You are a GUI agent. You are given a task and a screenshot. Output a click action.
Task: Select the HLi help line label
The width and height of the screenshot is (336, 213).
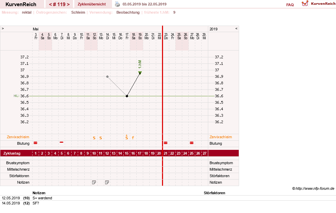coord(16,96)
